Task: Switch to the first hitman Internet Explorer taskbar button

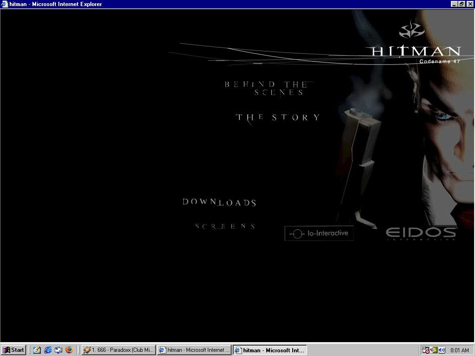Action: 193,350
